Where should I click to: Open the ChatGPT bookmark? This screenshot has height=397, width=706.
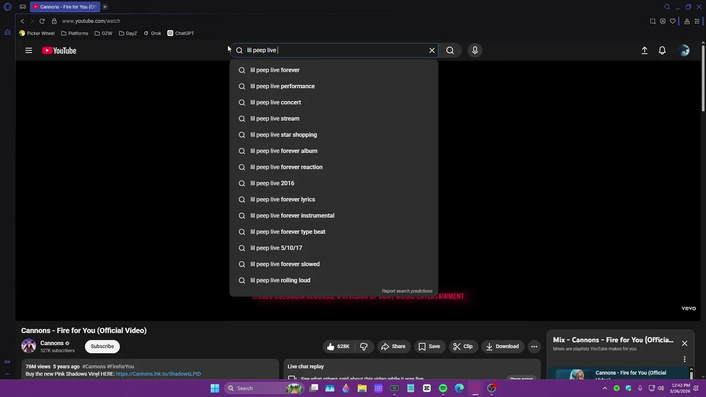181,33
